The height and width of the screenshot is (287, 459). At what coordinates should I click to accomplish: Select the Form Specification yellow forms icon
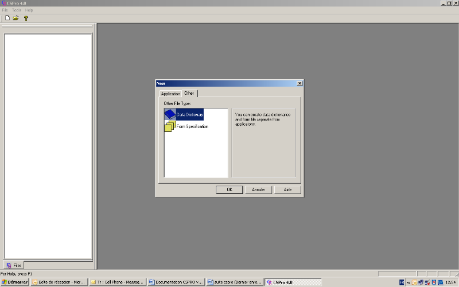170,126
